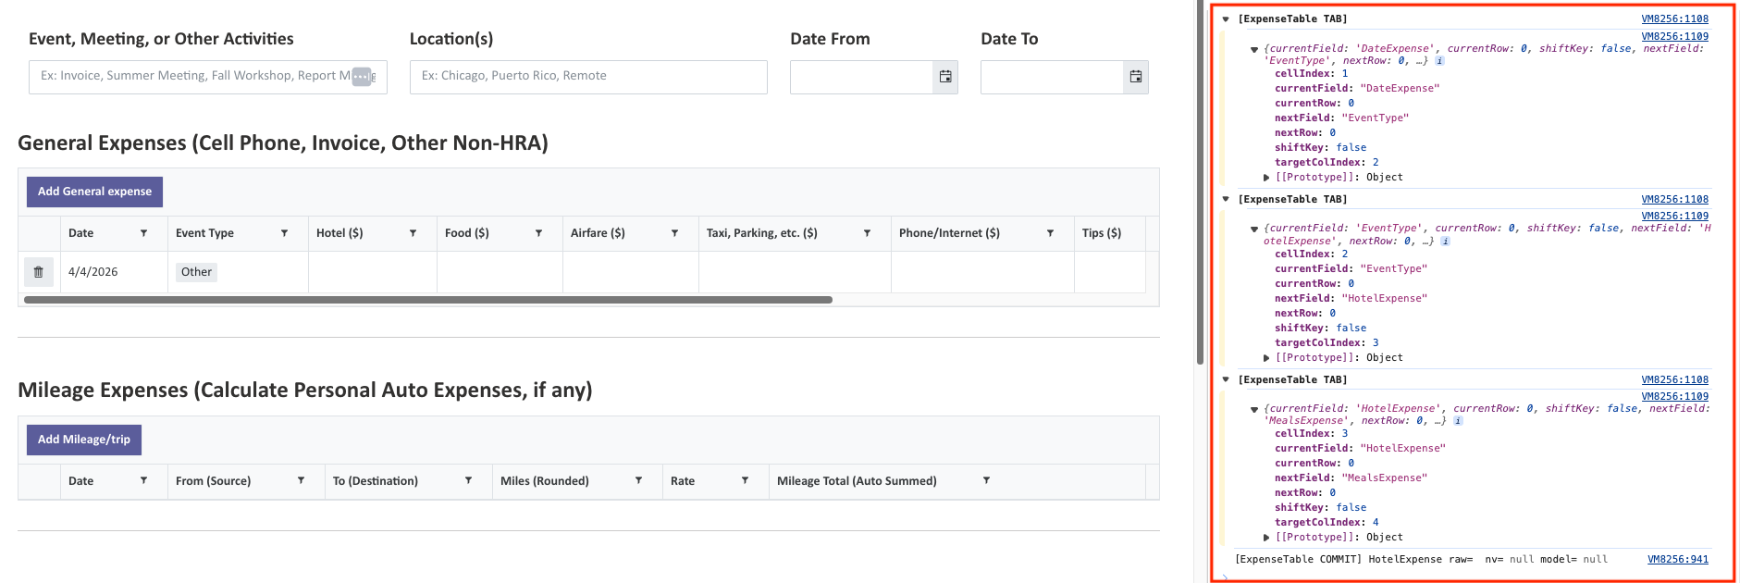Open filter for Miles (Rounded) column
This screenshot has height=583, width=1740.
point(638,481)
